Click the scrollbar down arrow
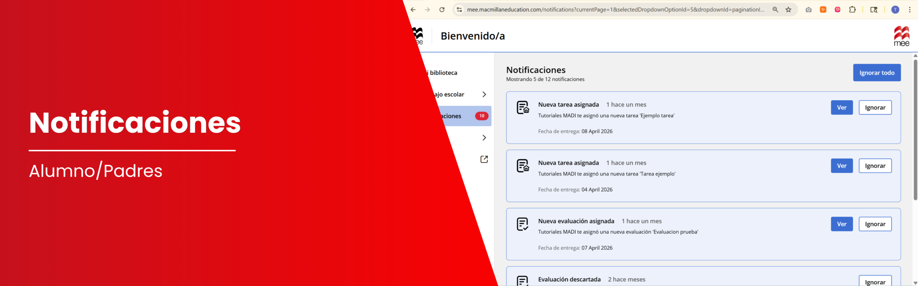This screenshot has width=918, height=286. point(915,283)
